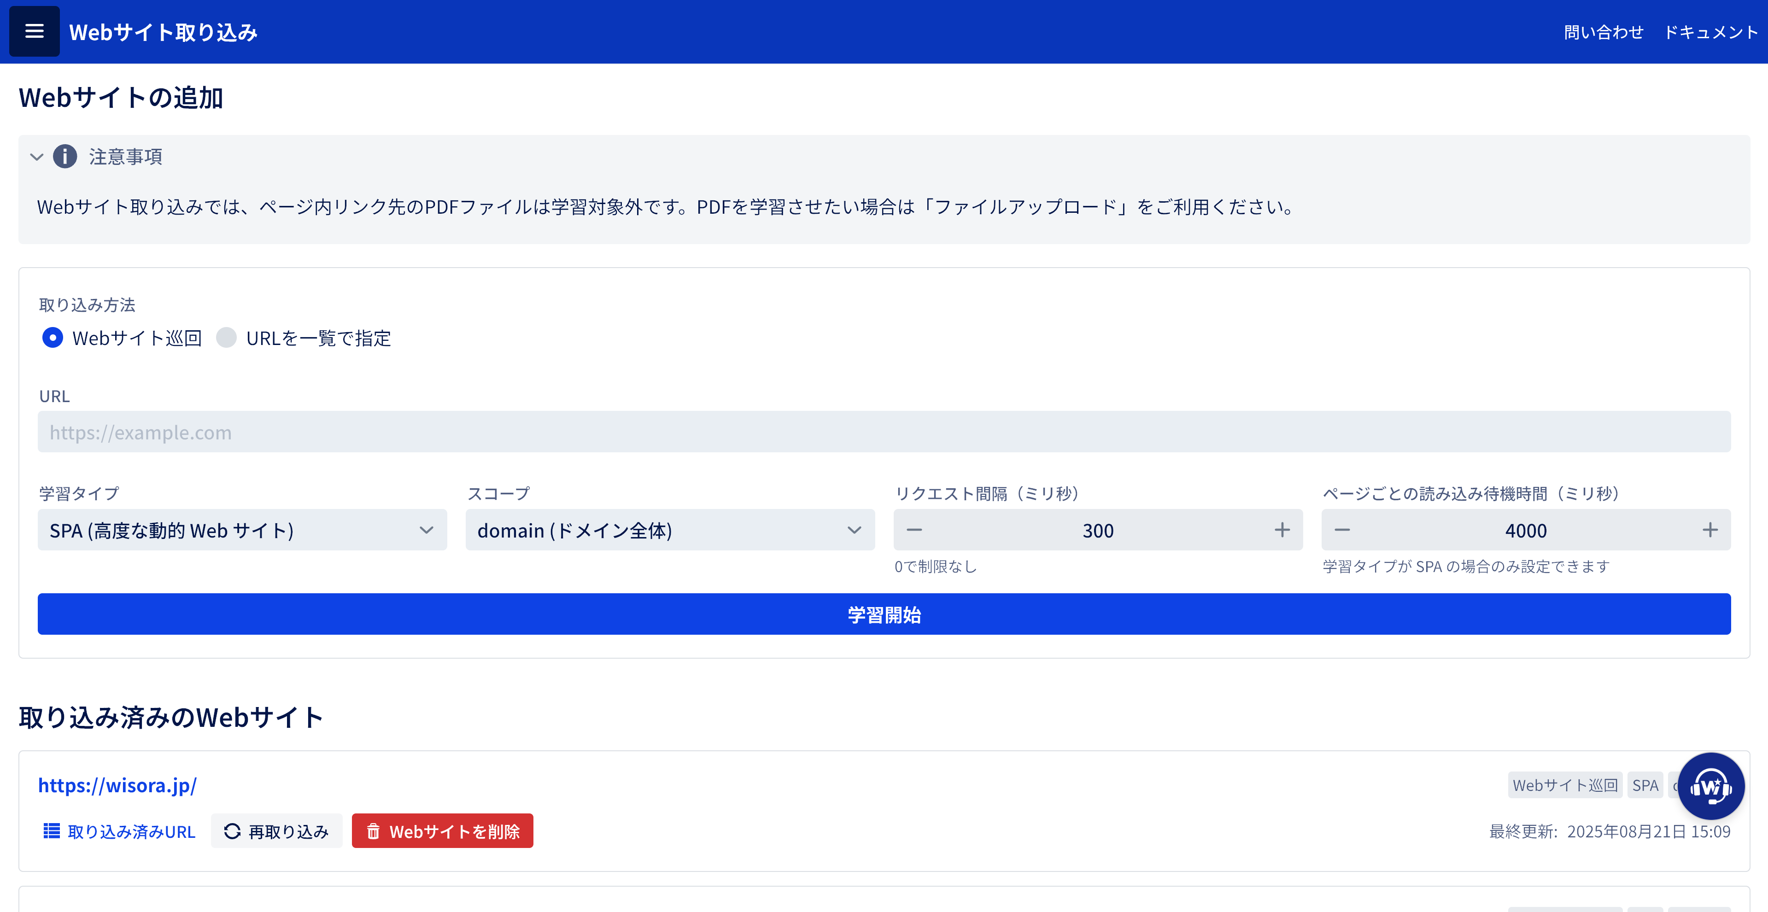Click the red Webサイトを削除 button
The height and width of the screenshot is (912, 1768).
tap(442, 831)
